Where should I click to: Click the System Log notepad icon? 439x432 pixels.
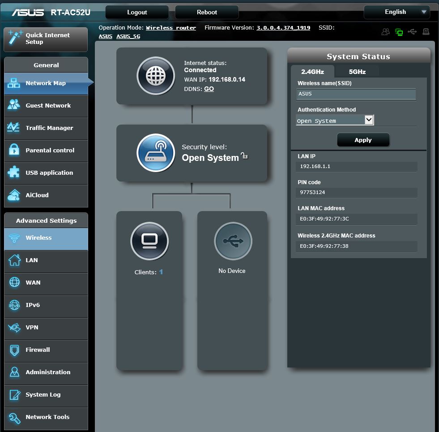(15, 394)
